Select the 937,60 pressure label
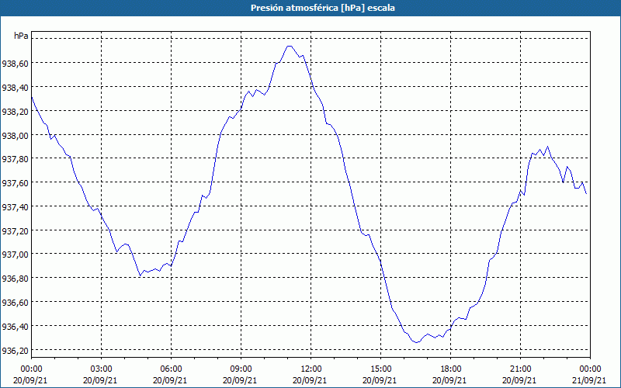 point(15,182)
